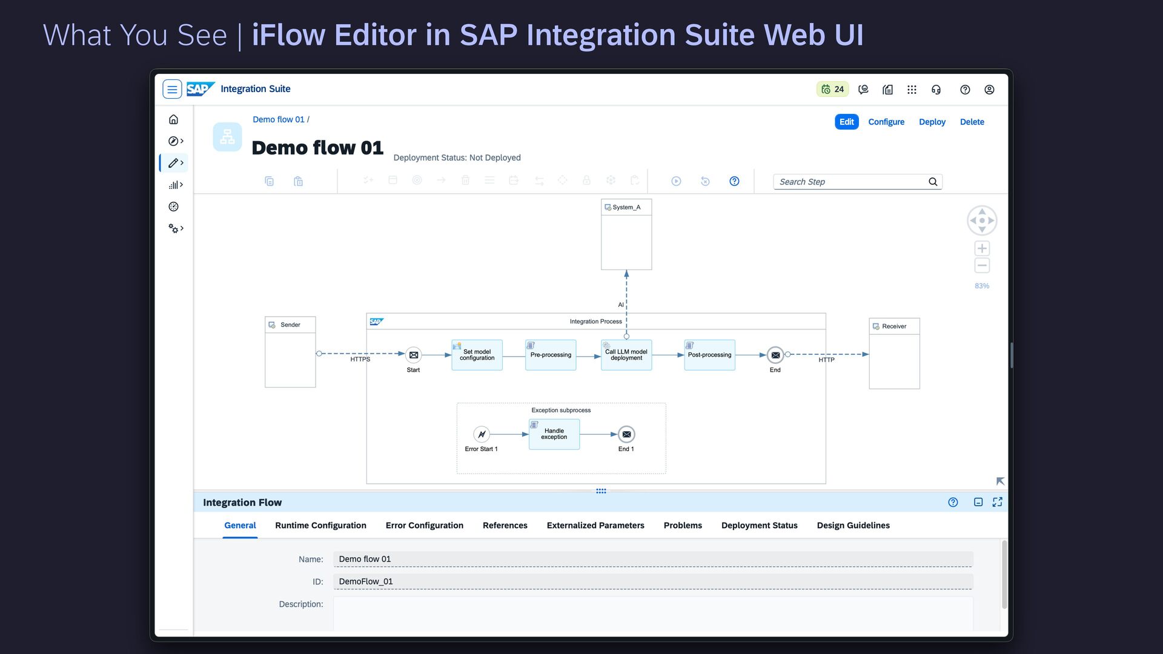Switch to the Runtime Configuration tab
This screenshot has width=1163, height=654.
point(320,525)
